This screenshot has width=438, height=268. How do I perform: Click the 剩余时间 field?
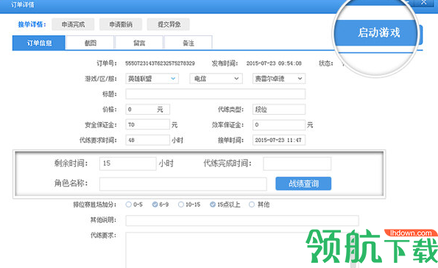click(x=127, y=163)
